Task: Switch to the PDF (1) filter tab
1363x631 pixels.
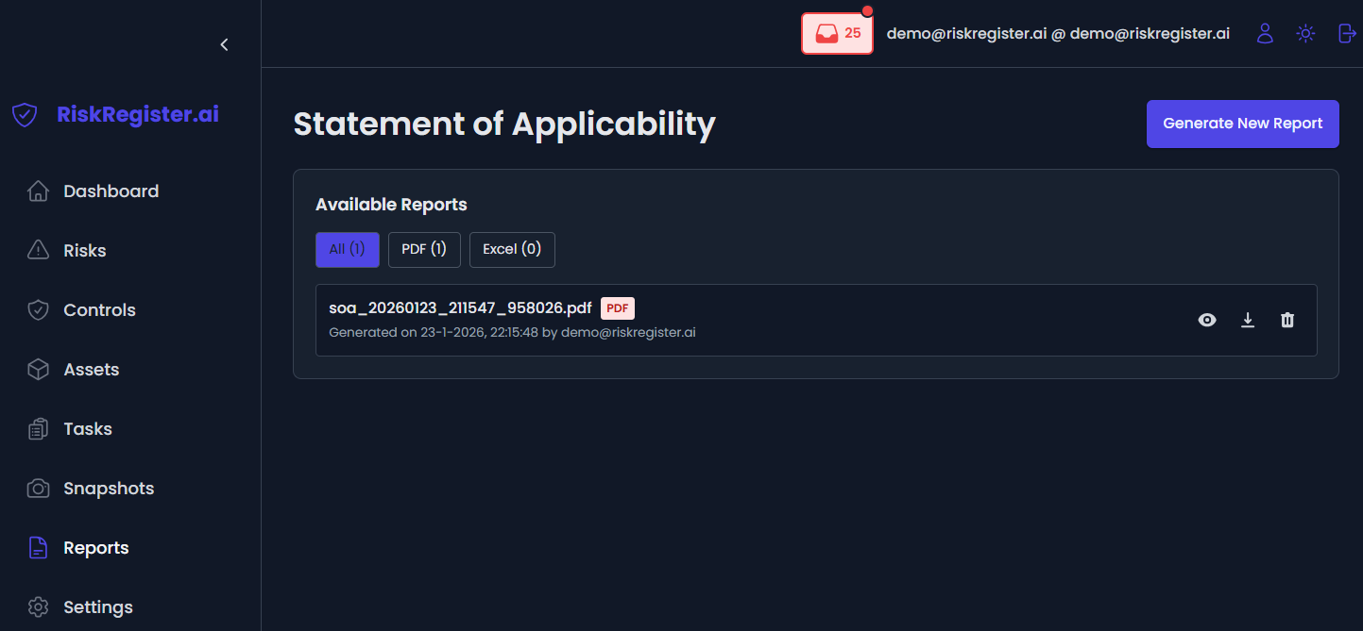Action: point(424,249)
